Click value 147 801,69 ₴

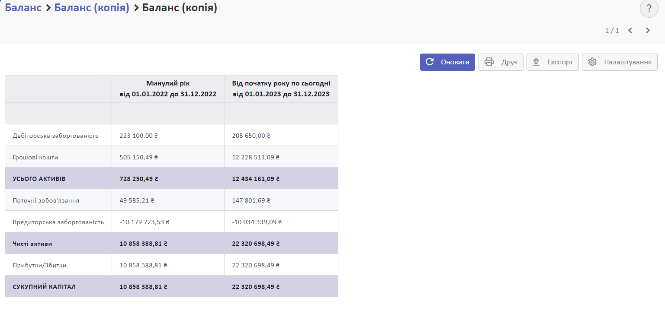[251, 200]
